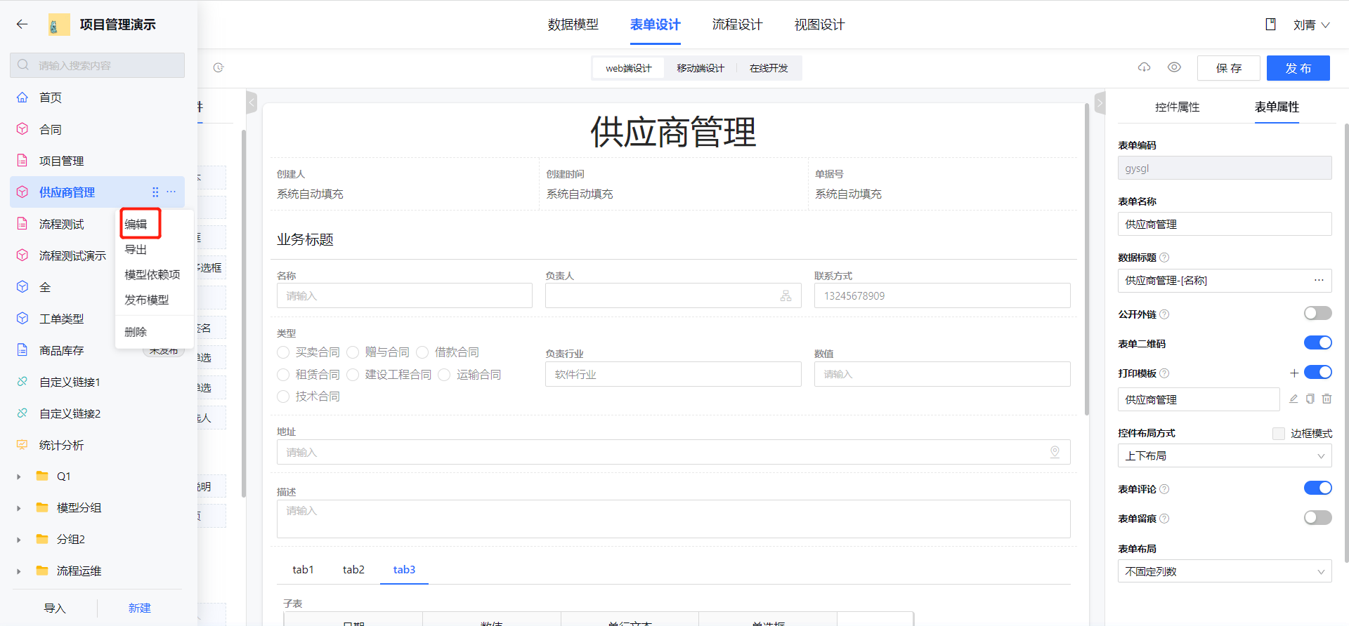
Task: Toggle the 打印模板 switch
Action: tap(1317, 372)
